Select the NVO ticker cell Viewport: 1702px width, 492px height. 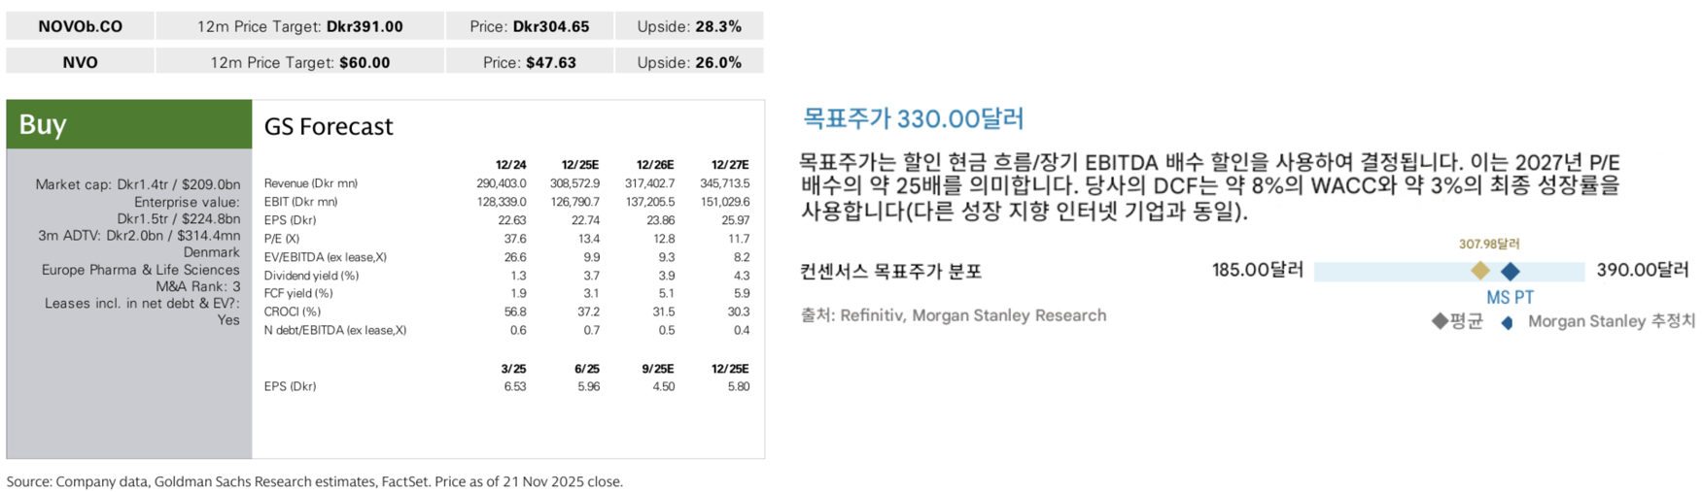(x=80, y=62)
